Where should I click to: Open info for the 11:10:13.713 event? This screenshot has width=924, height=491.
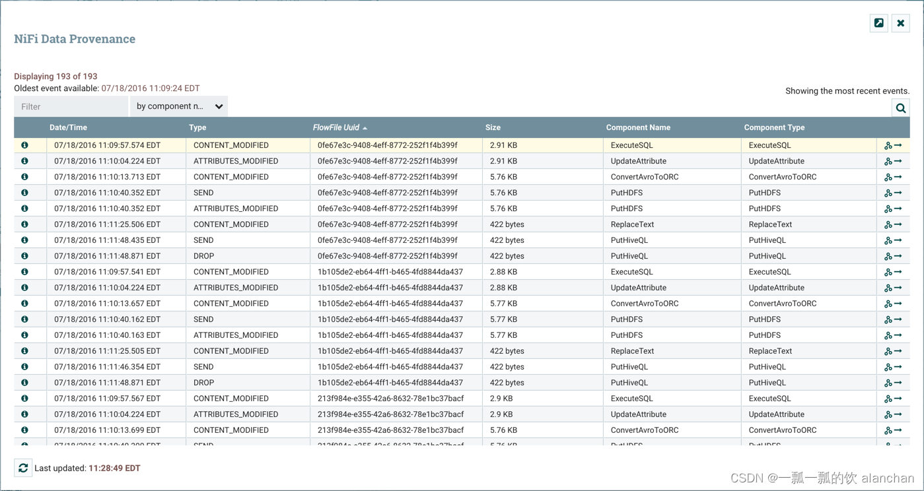point(24,177)
